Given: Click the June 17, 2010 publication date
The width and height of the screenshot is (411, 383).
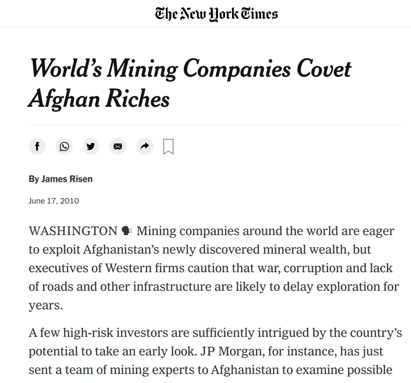Looking at the screenshot, I should (54, 201).
